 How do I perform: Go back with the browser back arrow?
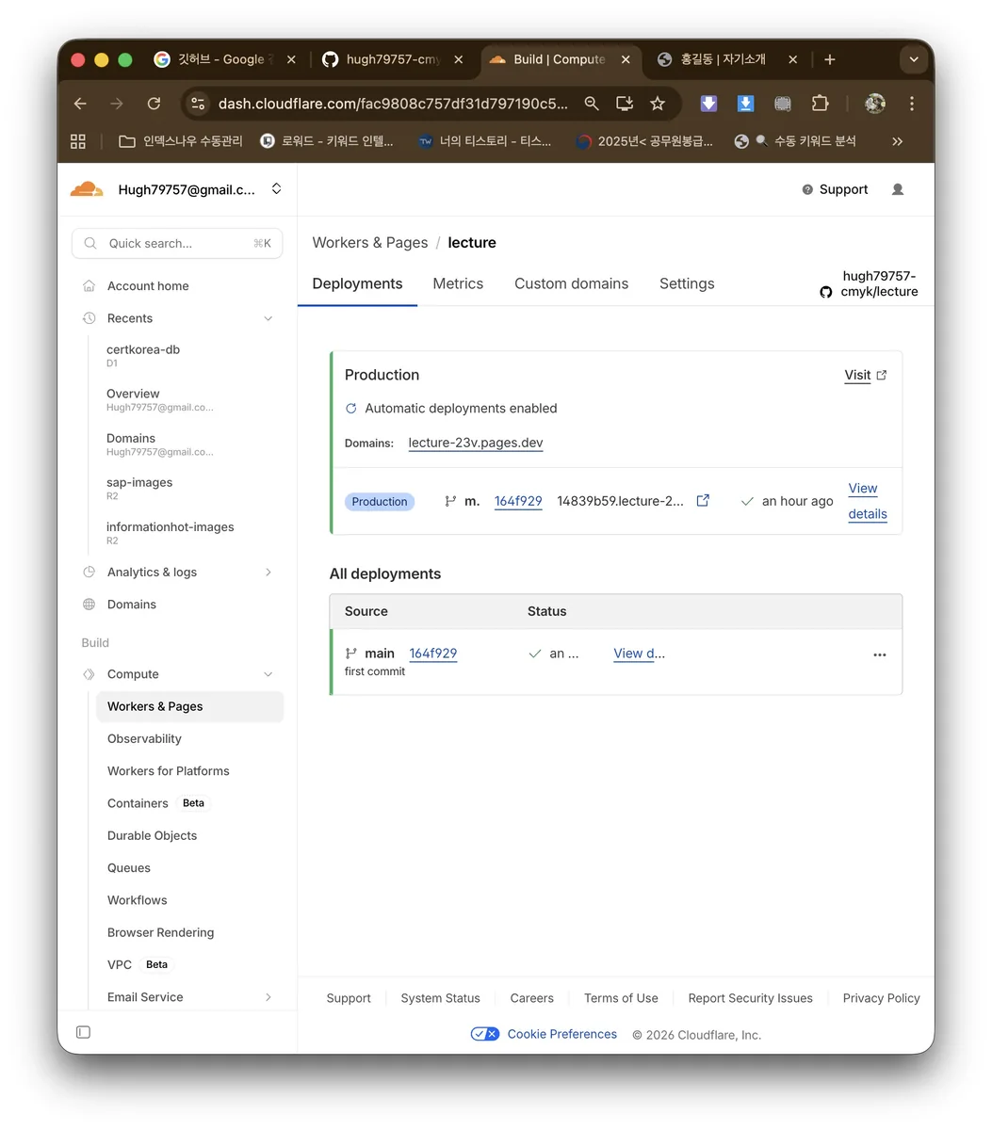80,104
